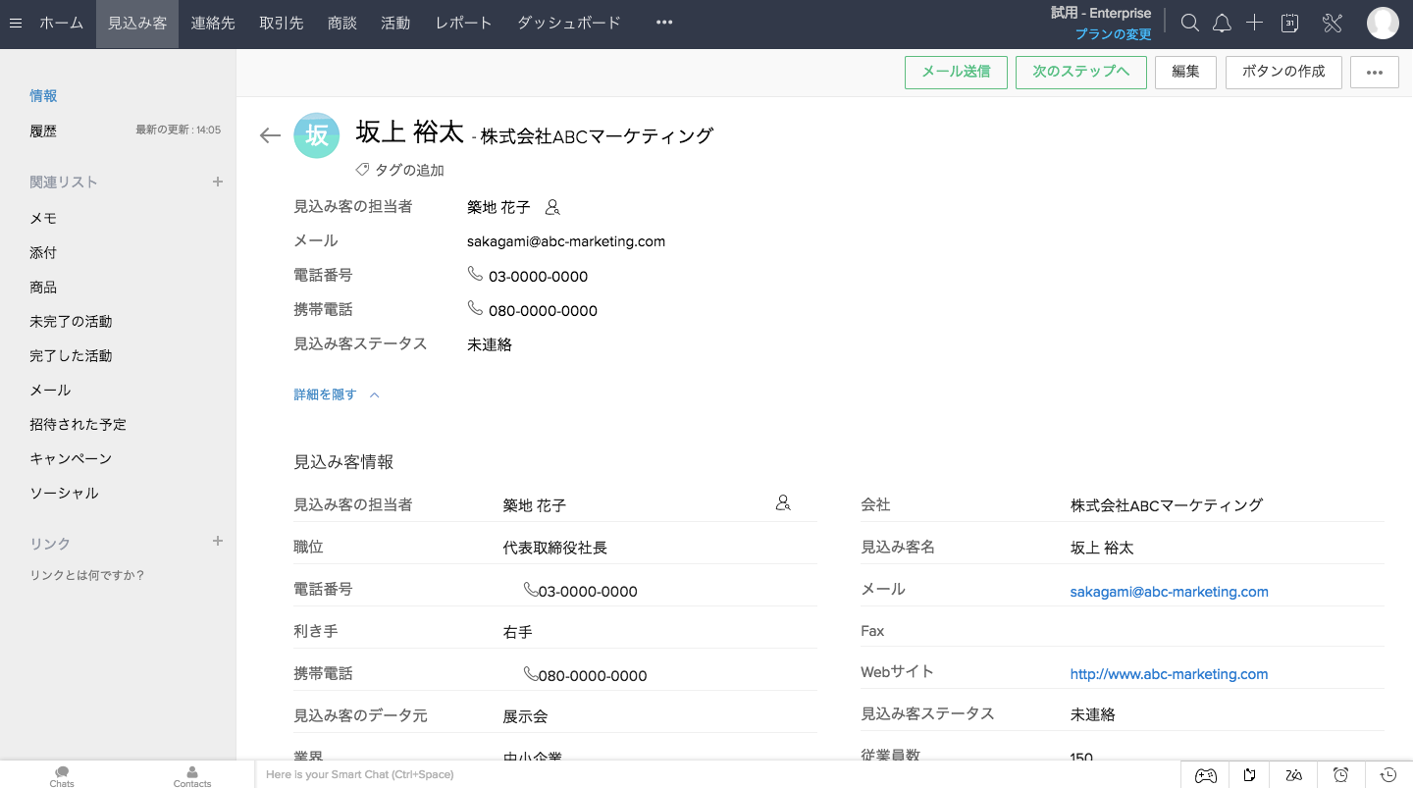
Task: Collapse details with 詳細を隠す
Action: click(x=337, y=394)
